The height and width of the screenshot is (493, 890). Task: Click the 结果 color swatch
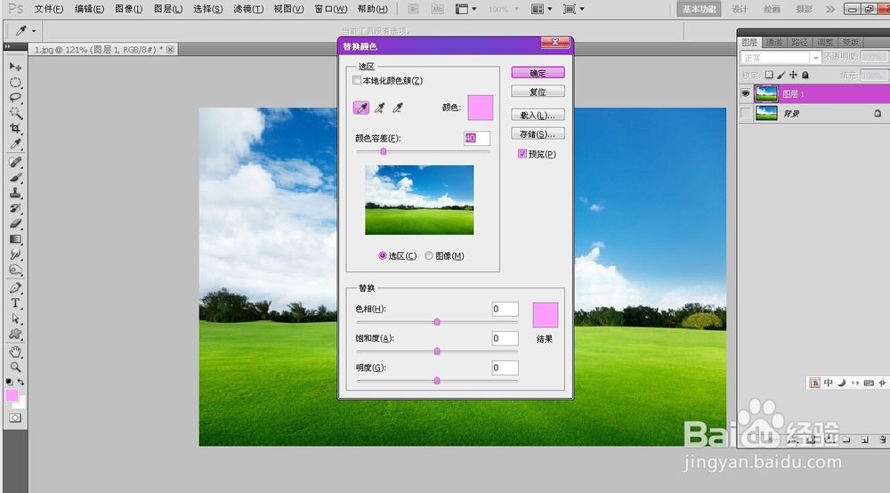546,315
